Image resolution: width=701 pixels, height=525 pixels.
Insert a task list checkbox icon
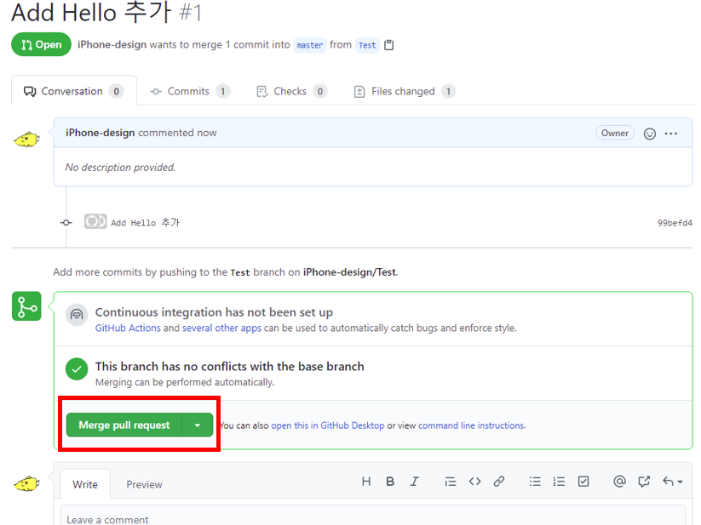tap(583, 482)
